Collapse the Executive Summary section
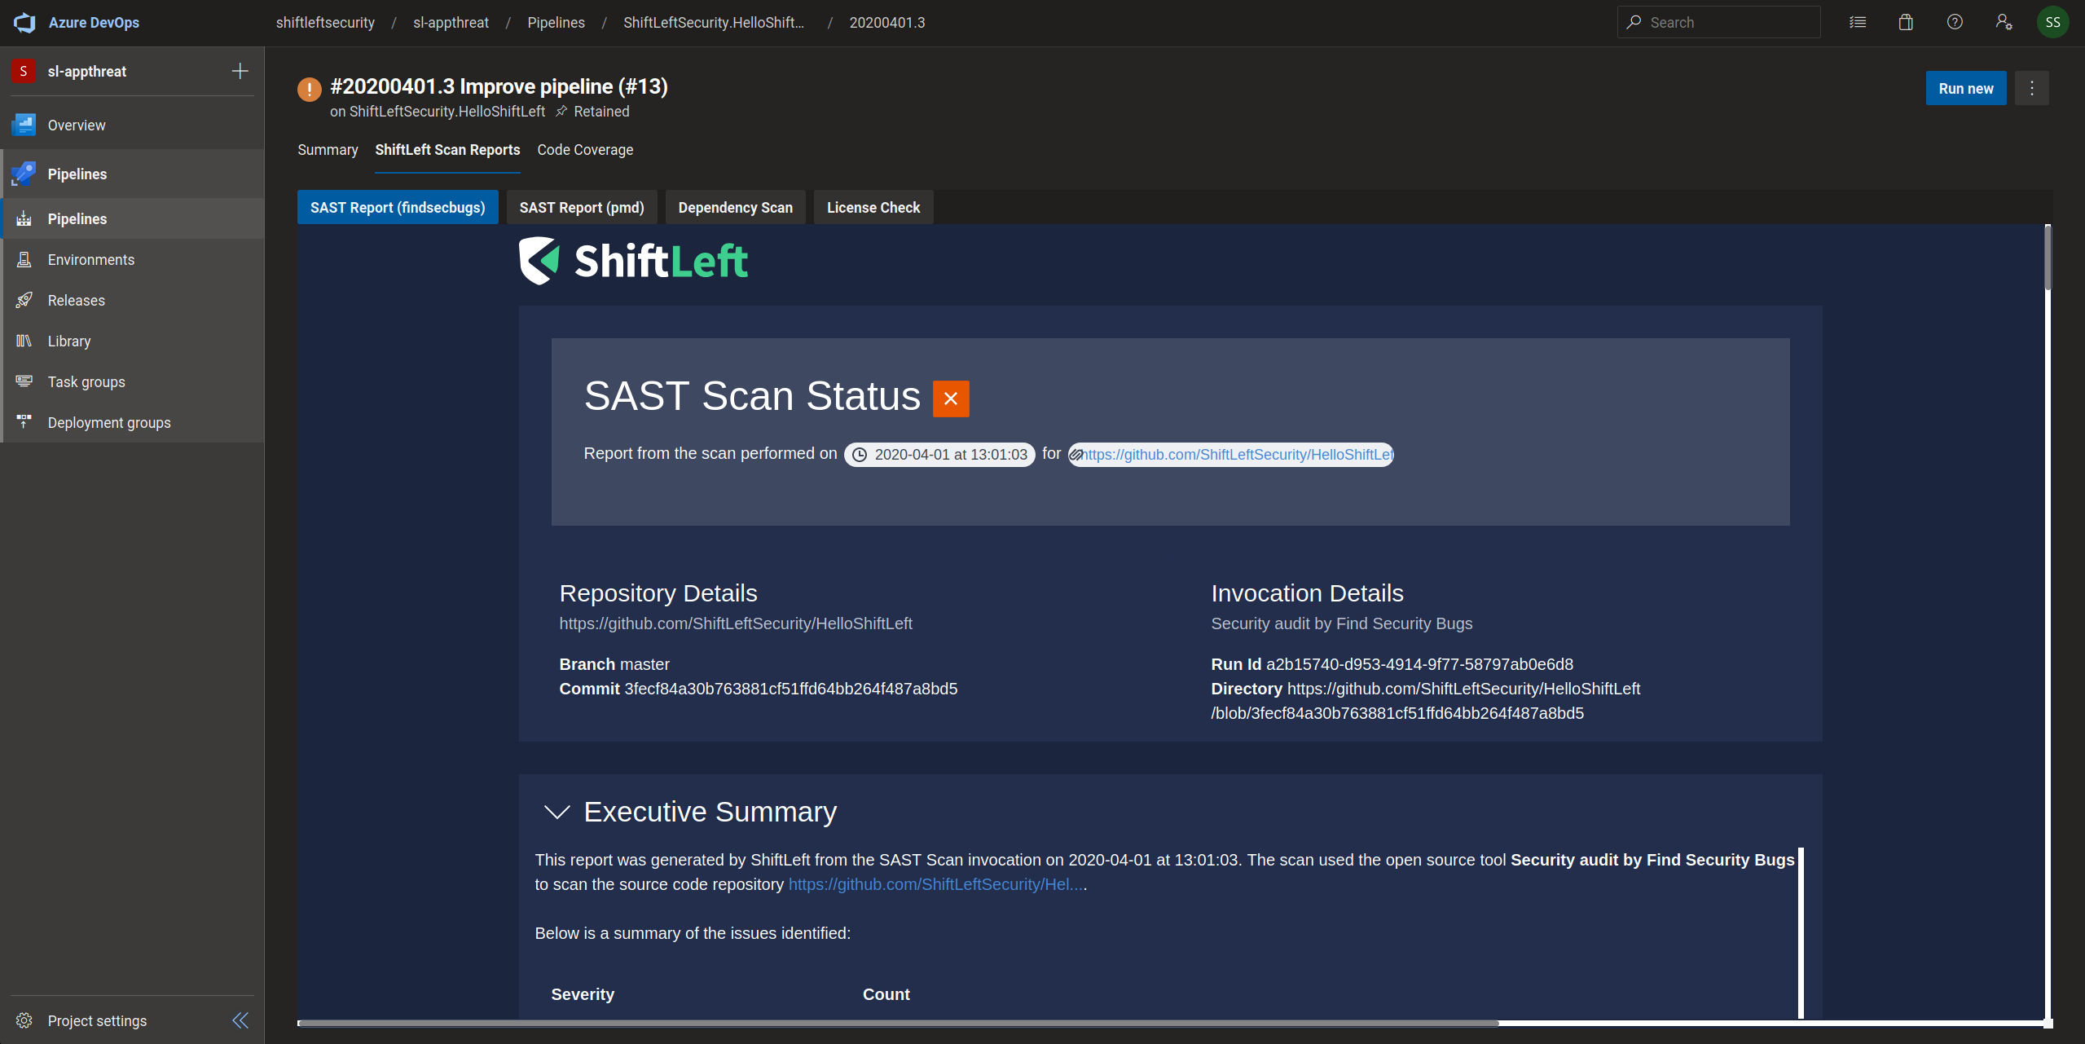This screenshot has width=2085, height=1044. tap(557, 812)
